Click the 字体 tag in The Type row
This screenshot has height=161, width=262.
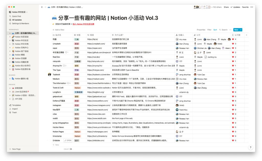click(77, 70)
